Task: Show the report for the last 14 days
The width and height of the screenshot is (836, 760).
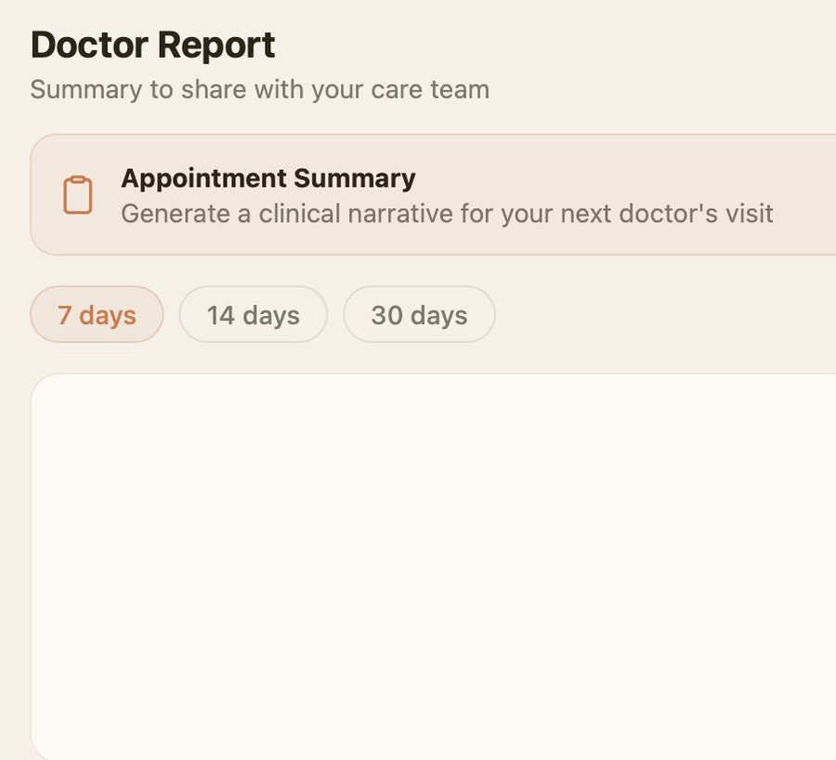Action: 253,315
